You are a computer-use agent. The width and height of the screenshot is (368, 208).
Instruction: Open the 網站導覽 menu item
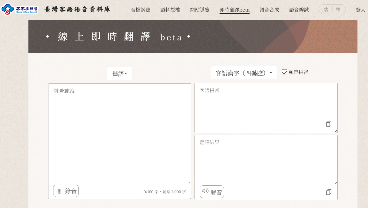[200, 10]
